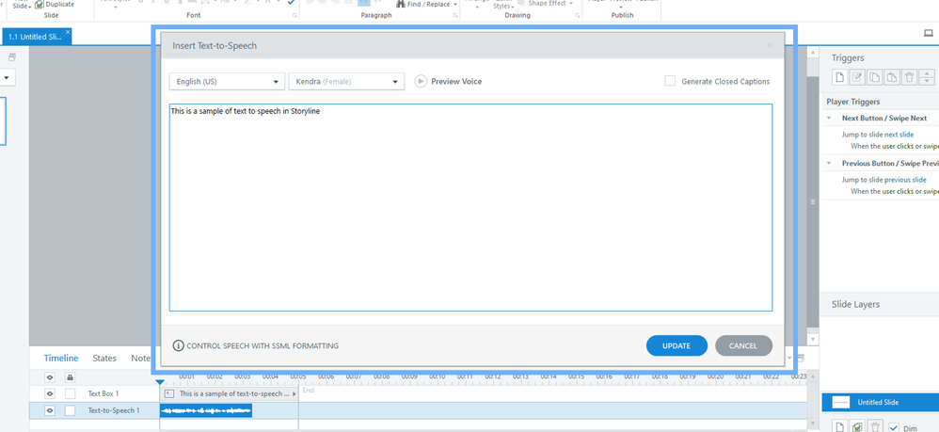The height and width of the screenshot is (432, 939).
Task: Click the edit trigger icon
Action: [857, 78]
